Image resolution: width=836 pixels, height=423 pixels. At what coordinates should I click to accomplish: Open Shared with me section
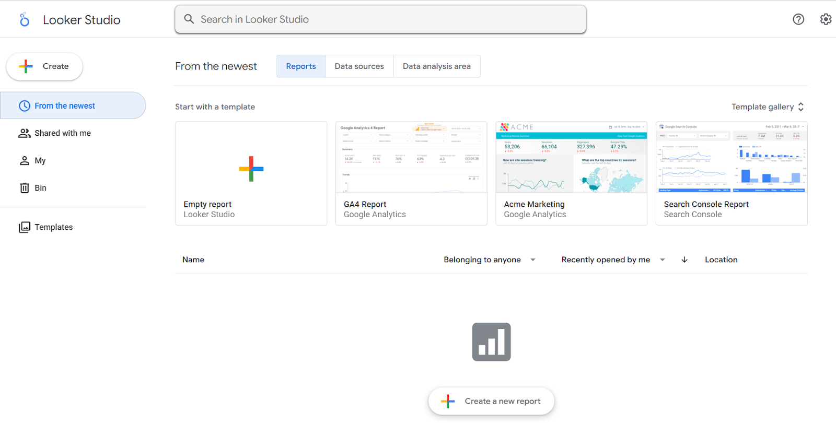(73, 133)
